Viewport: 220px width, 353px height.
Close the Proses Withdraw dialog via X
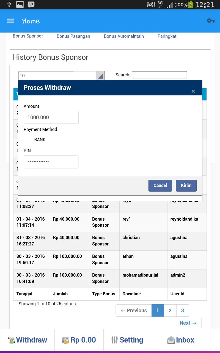coord(193,91)
